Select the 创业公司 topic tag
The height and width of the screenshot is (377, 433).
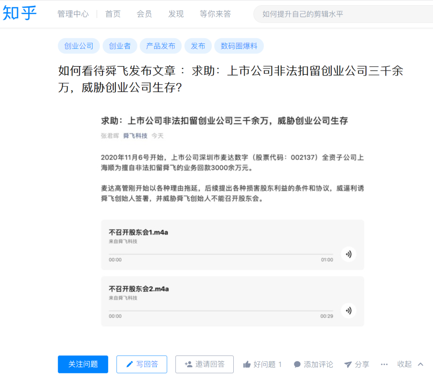click(x=79, y=46)
